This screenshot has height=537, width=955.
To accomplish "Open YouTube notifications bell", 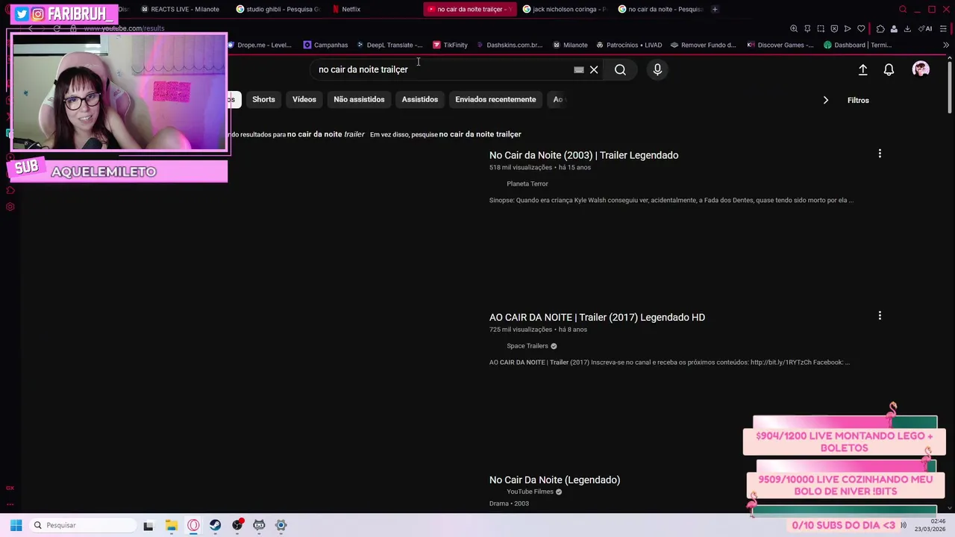I will (x=889, y=69).
